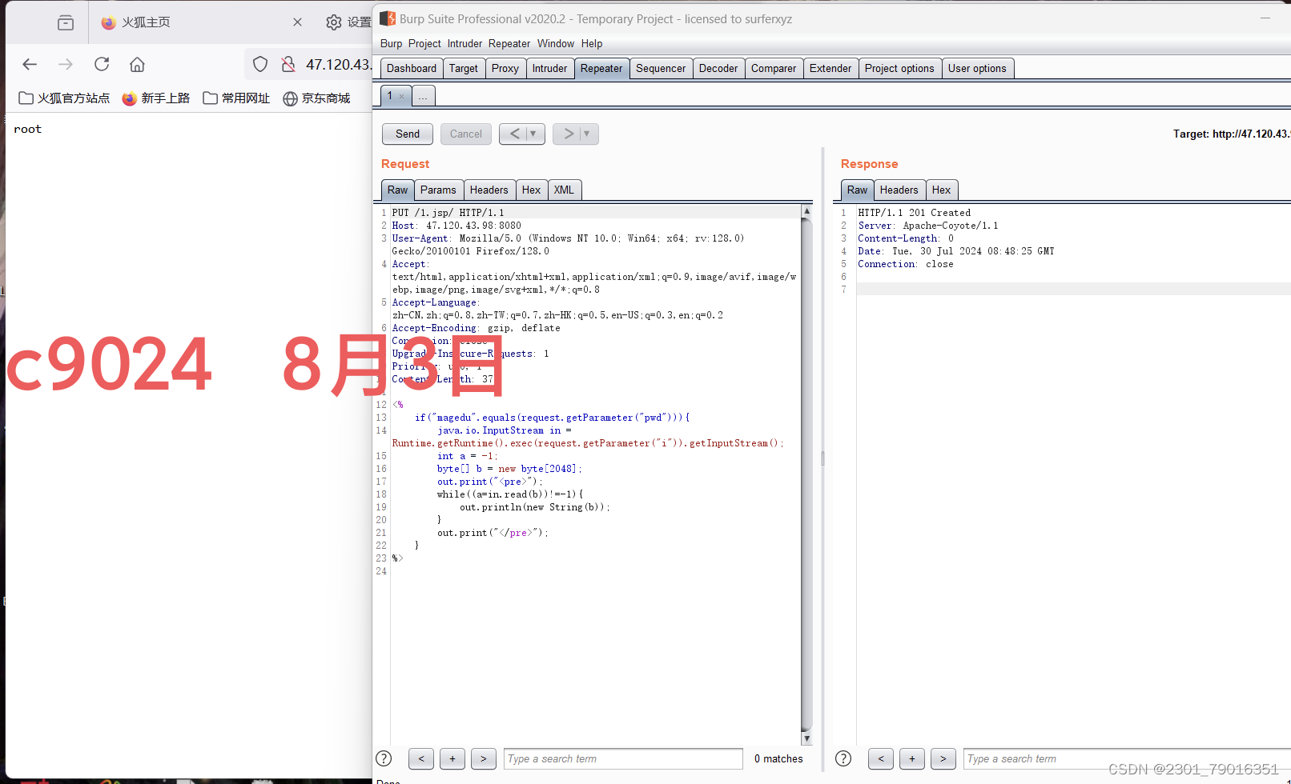Screen dimensions: 1291x784
Task: Click response search previous match button
Action: 881,758
